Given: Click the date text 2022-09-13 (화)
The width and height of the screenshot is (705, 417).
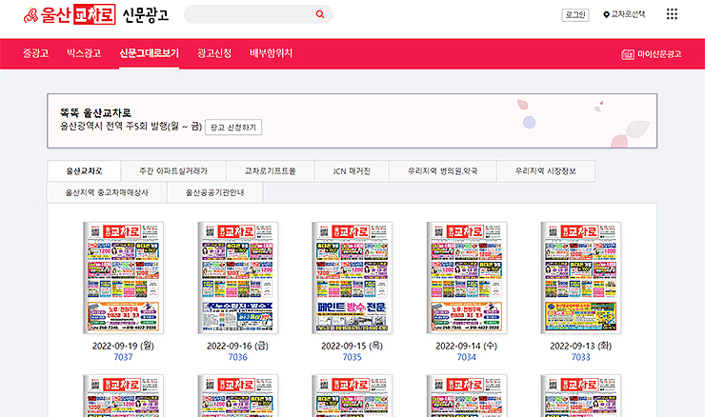Looking at the screenshot, I should coord(581,346).
